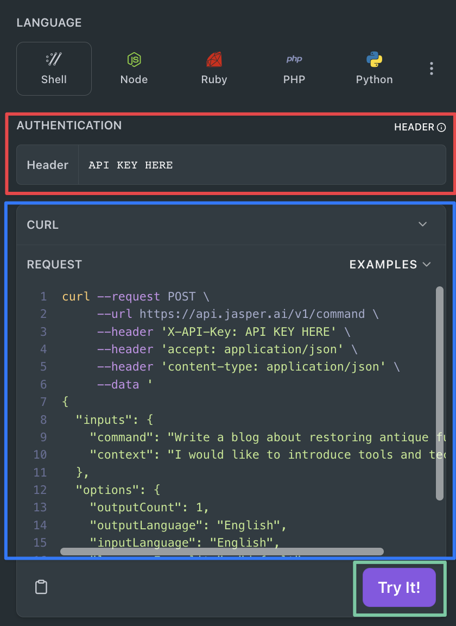
Task: Select the Shell language option
Action: coord(54,68)
